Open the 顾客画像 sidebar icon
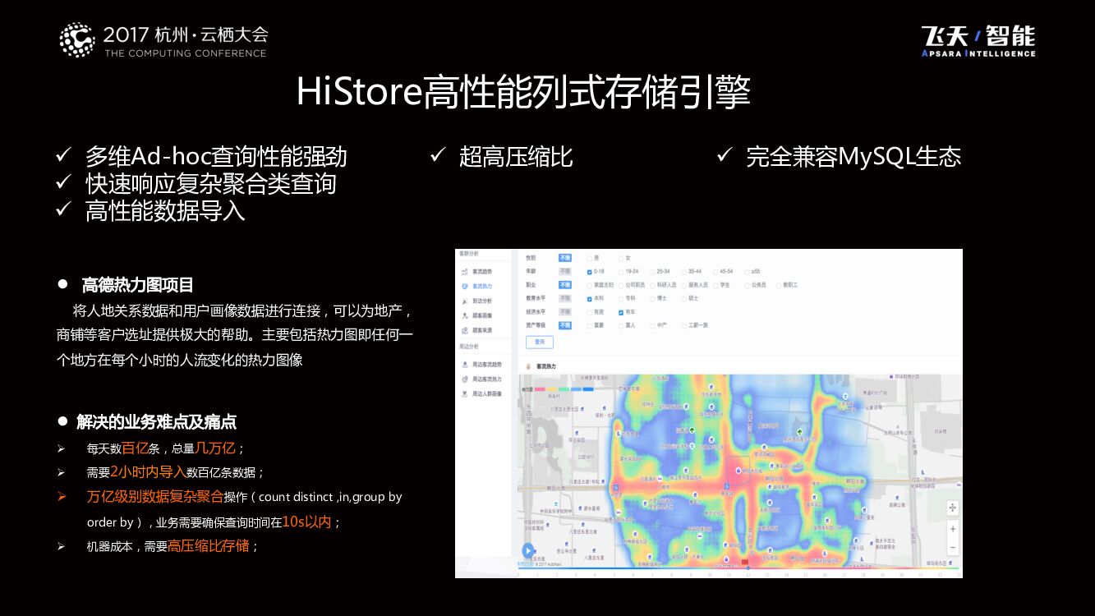Viewport: 1095px width, 616px height. click(x=465, y=315)
